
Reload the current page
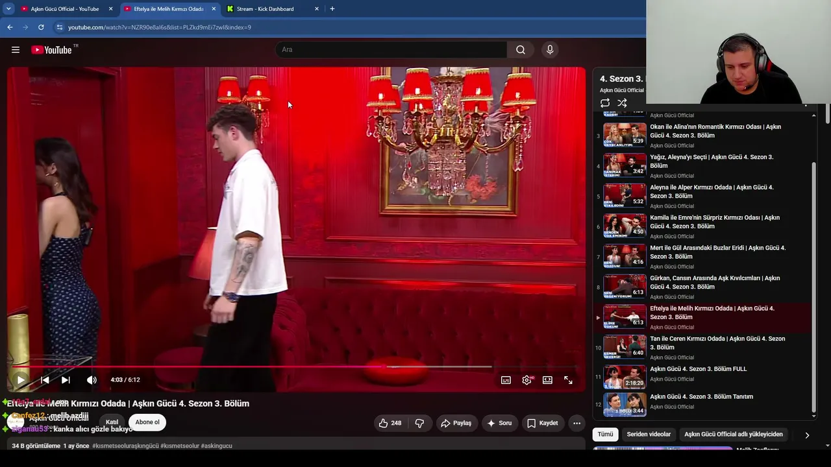click(41, 27)
